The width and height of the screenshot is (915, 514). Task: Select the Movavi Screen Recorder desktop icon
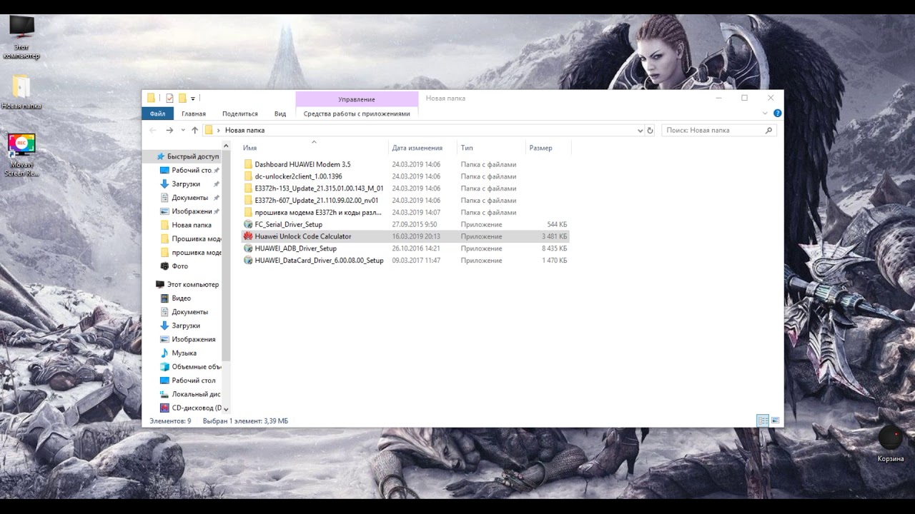pos(21,155)
